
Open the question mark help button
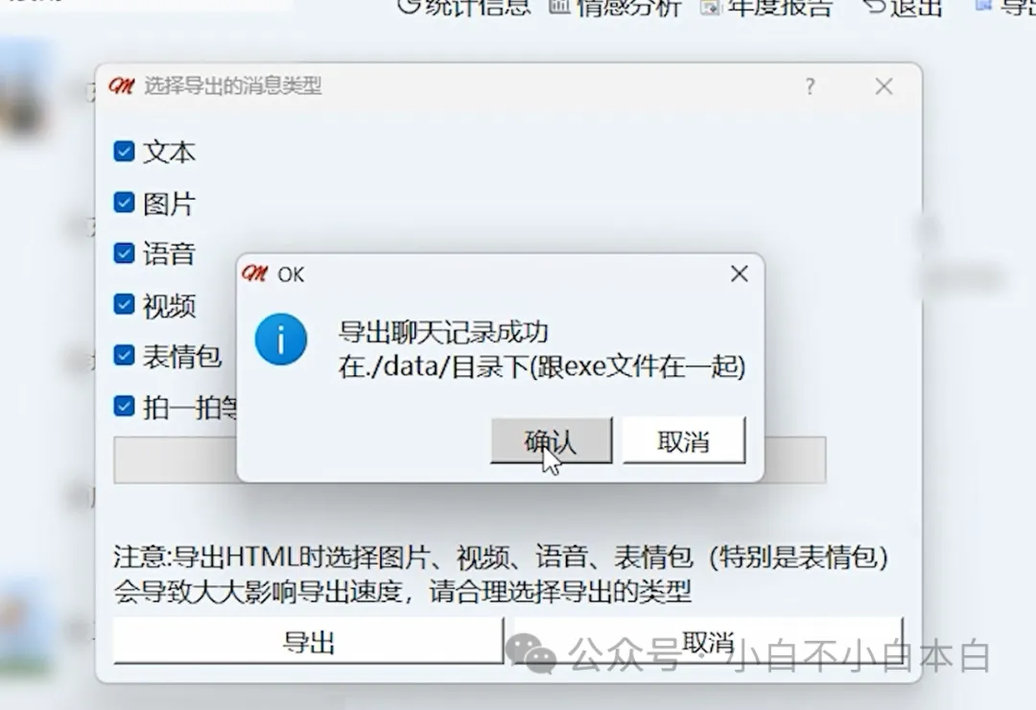pos(810,86)
